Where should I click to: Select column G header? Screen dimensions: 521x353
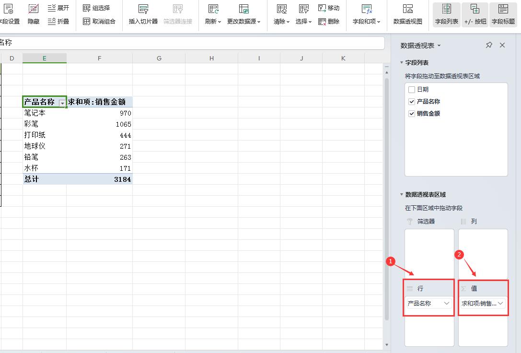click(159, 58)
